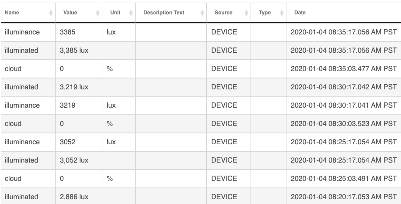This screenshot has width=401, height=204.
Task: Click the sort arrows beside Type header
Action: (x=283, y=13)
